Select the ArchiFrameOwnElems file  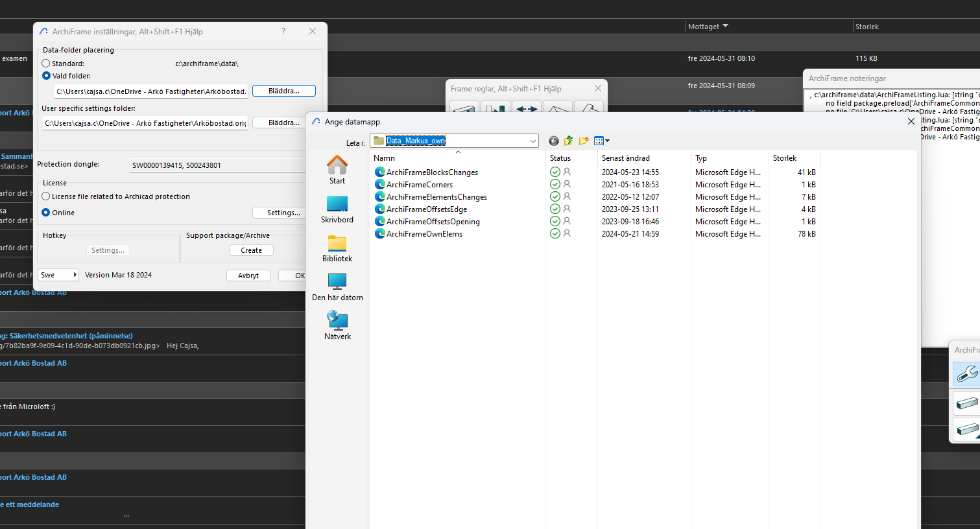[424, 234]
